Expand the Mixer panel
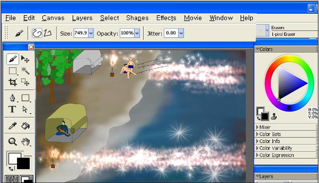The image size is (319, 183). pyautogui.click(x=265, y=127)
